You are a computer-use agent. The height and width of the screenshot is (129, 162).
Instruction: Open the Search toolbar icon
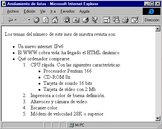coord(67,20)
